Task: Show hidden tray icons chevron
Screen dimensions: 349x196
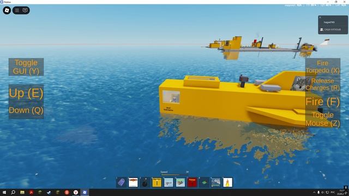Action: [314, 192]
